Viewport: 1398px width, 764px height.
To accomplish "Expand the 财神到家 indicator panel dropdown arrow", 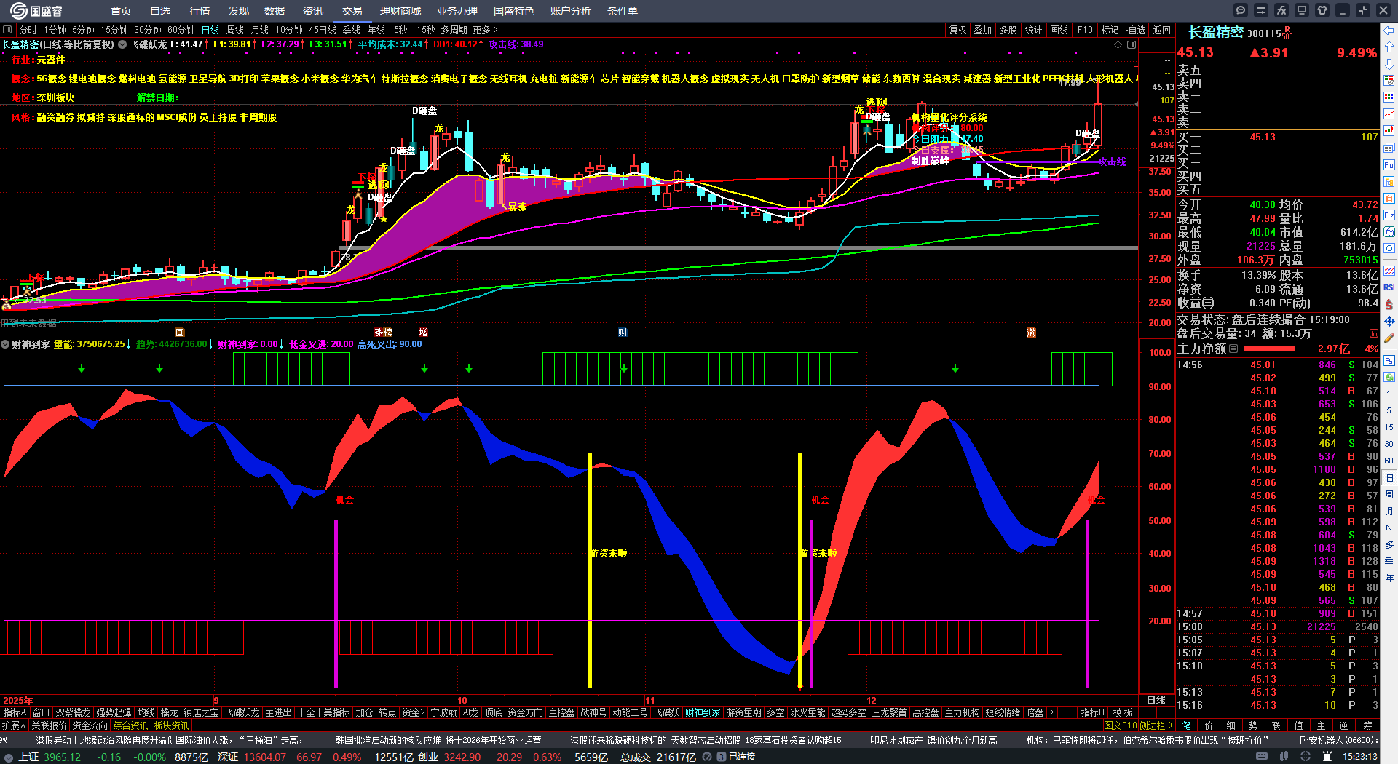I will pyautogui.click(x=5, y=344).
